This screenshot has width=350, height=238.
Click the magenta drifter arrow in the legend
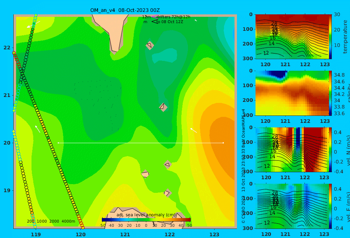click(155, 17)
